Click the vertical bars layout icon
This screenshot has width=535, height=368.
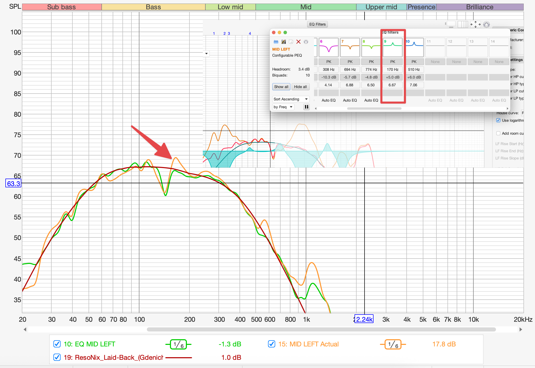[463, 24]
